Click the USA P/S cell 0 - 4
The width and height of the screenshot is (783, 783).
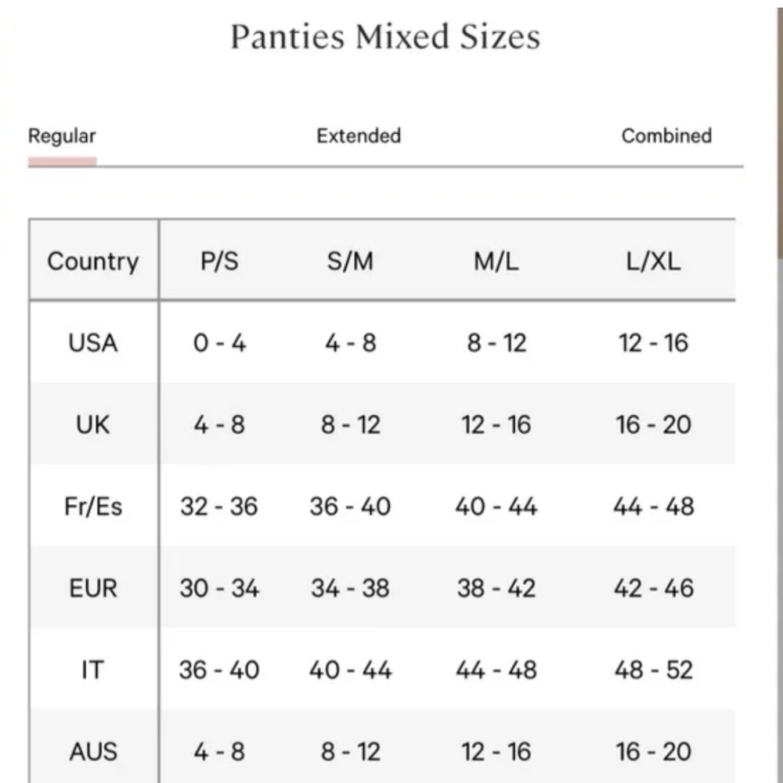[x=219, y=343]
